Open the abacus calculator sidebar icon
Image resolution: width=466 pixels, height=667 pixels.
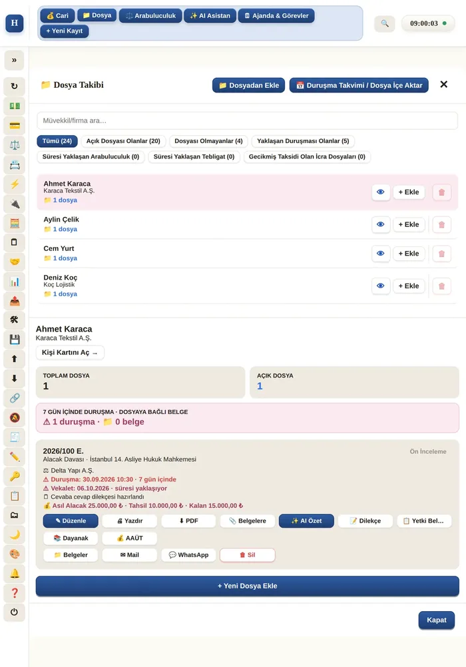tap(15, 223)
